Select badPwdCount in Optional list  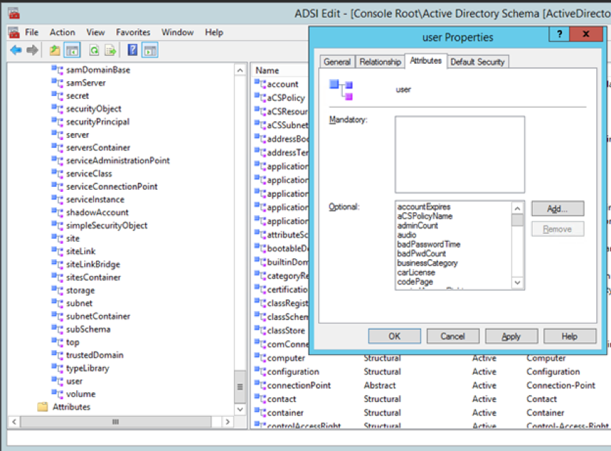[x=421, y=254]
